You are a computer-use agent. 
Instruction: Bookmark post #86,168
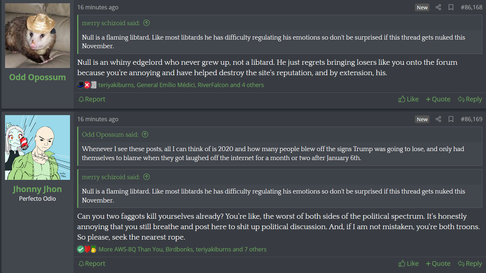pos(451,7)
